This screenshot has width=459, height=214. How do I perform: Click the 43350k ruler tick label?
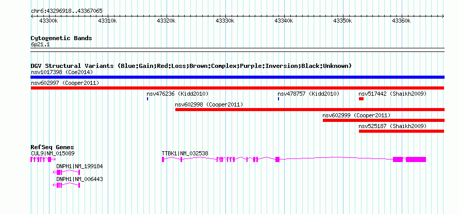342,21
